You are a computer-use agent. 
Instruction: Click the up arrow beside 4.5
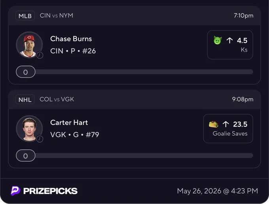[x=229, y=40]
